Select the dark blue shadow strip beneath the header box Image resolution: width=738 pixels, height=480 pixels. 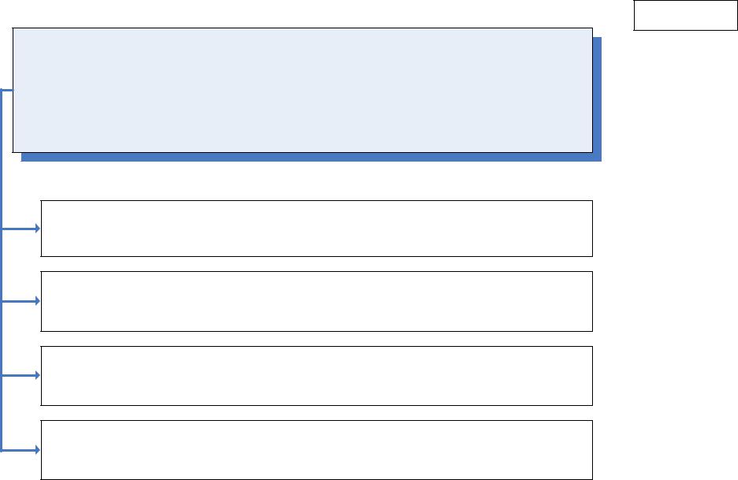tap(311, 157)
